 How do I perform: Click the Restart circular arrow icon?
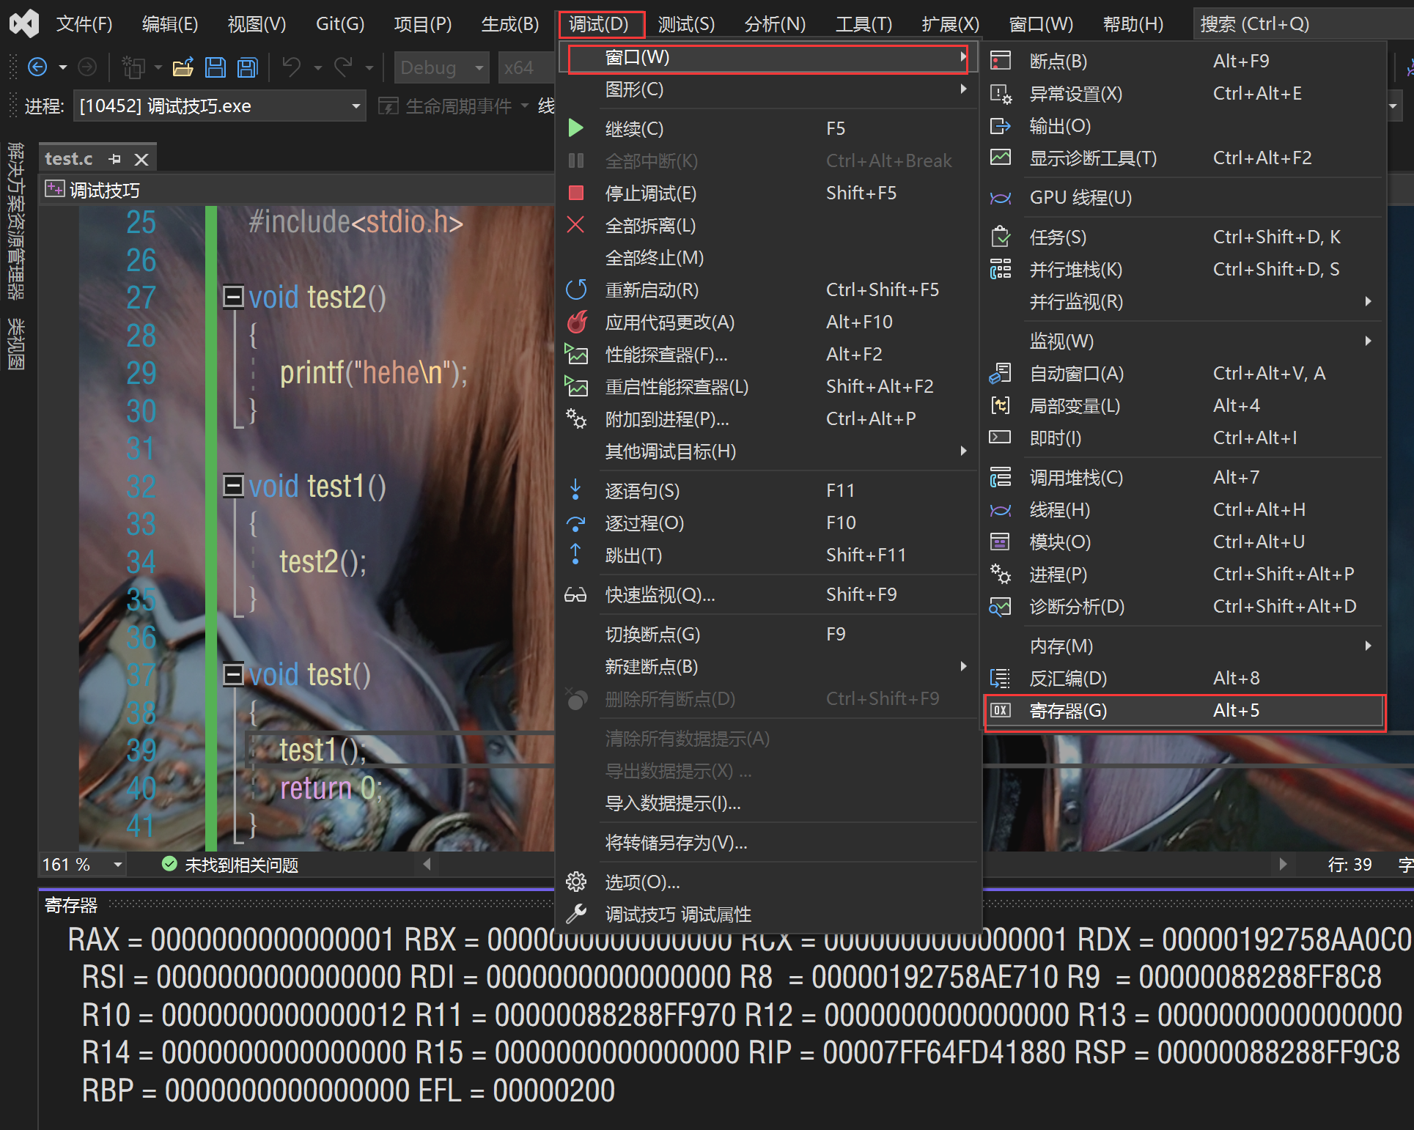tap(576, 289)
